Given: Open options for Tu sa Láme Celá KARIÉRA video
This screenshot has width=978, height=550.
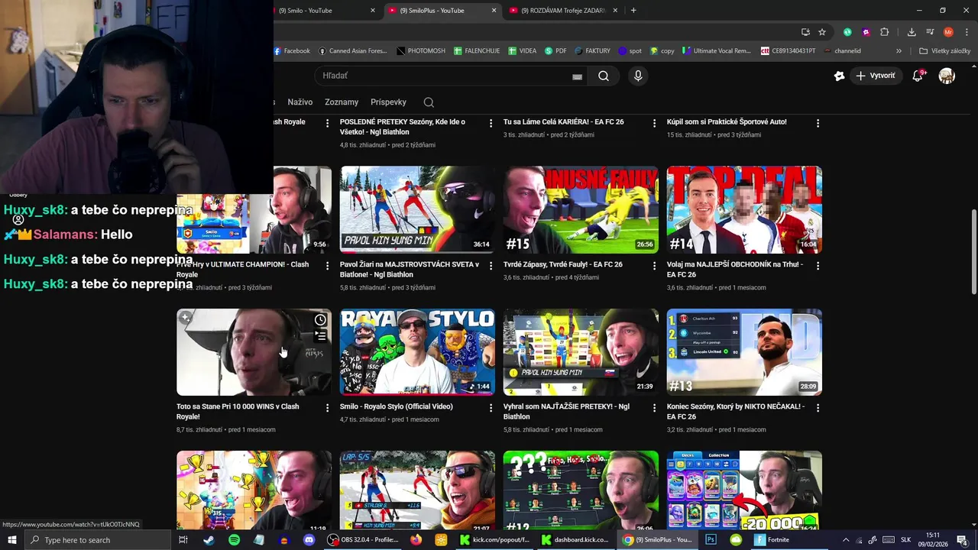Looking at the screenshot, I should click(655, 123).
